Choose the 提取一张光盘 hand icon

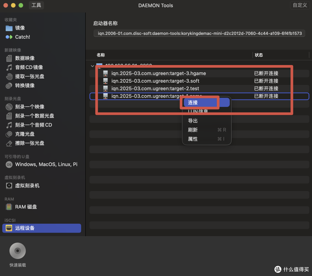click(x=9, y=76)
